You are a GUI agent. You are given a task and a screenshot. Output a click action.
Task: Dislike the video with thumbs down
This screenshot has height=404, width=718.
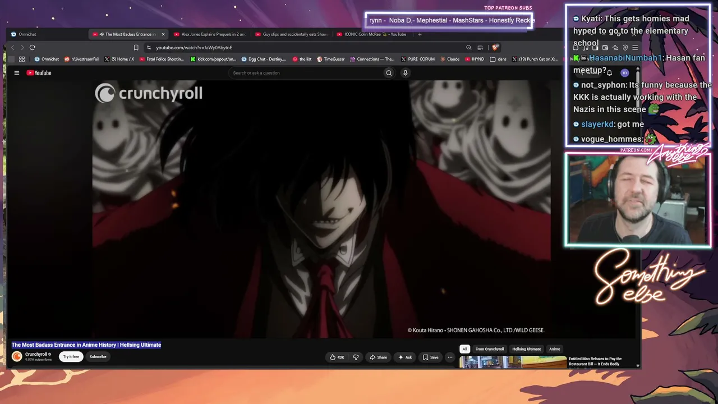[356, 357]
